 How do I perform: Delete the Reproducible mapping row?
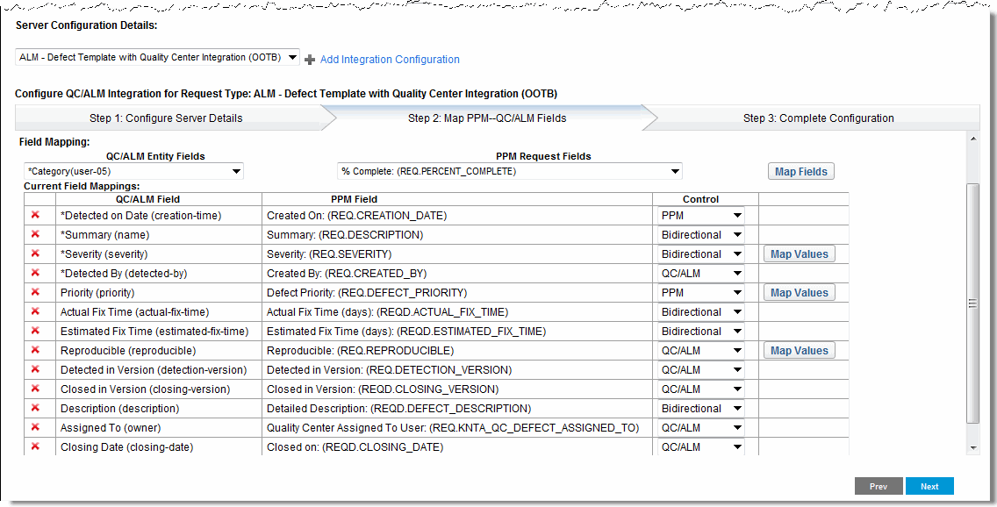[35, 350]
